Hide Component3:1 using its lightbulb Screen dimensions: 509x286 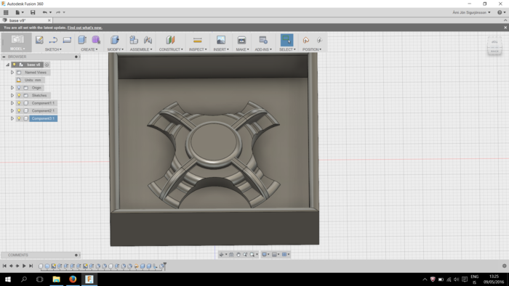click(x=19, y=118)
